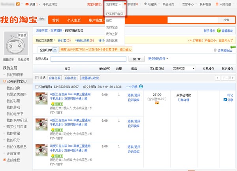Check the 全选 select-all checkbox

[37, 78]
